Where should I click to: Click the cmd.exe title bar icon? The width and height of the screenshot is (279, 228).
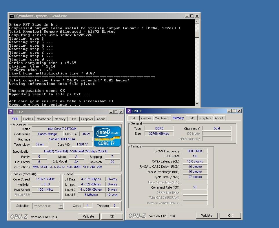(x=12, y=16)
